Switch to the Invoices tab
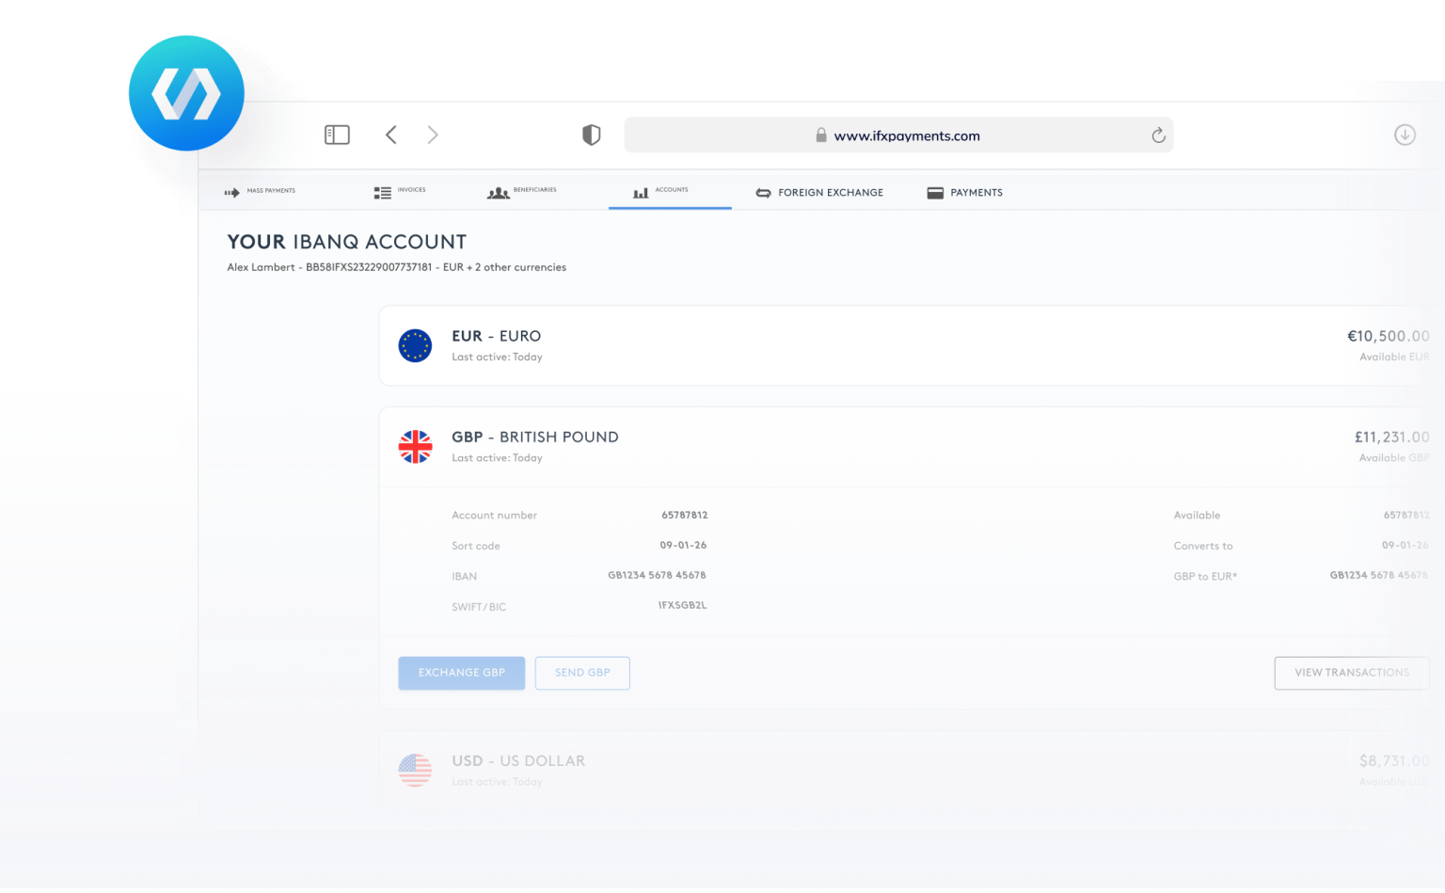1445x893 pixels. pos(400,192)
